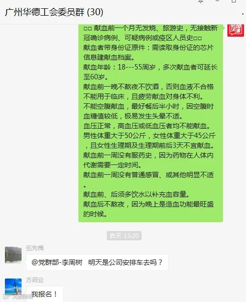Click the sender name 伍先梅

[x=35, y=248]
